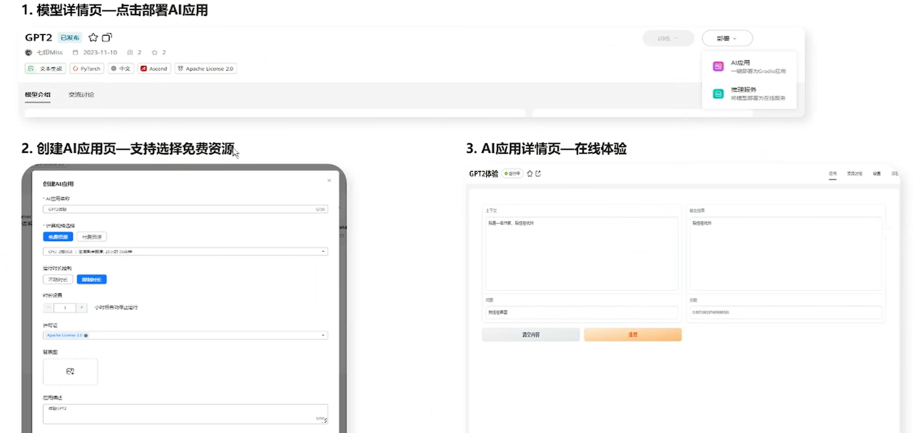
Task: Open the CPU resource specification dropdown
Action: pyautogui.click(x=185, y=251)
